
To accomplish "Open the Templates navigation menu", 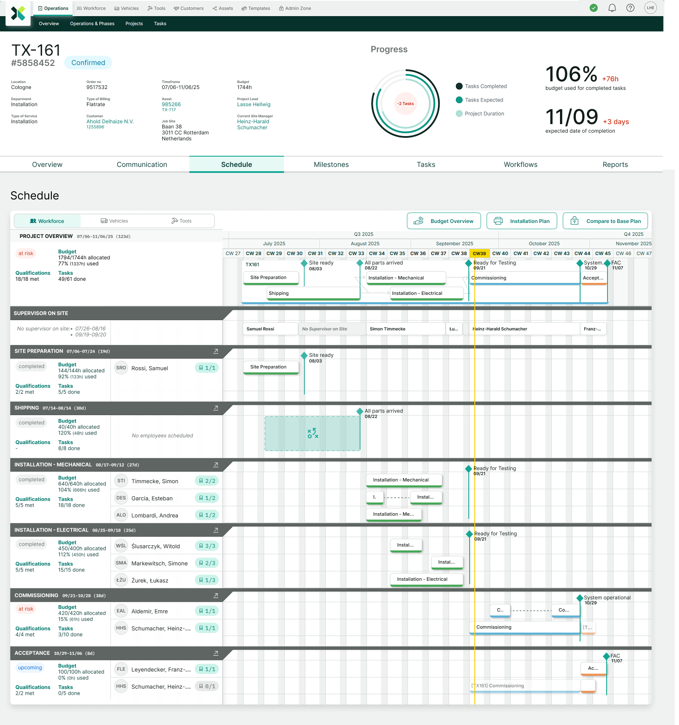I will [256, 9].
